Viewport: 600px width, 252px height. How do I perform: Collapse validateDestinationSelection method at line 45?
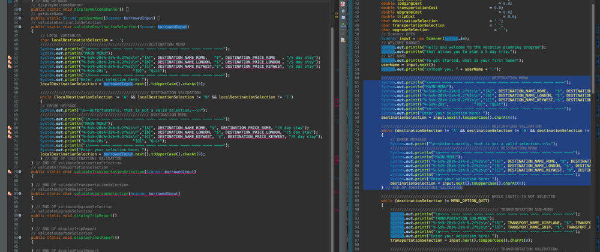coord(20,27)
